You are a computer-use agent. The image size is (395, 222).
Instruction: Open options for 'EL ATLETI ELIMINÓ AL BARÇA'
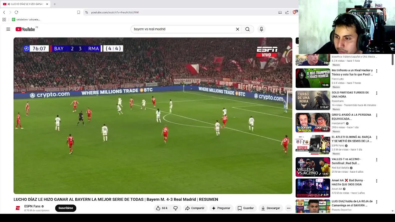[x=376, y=138]
